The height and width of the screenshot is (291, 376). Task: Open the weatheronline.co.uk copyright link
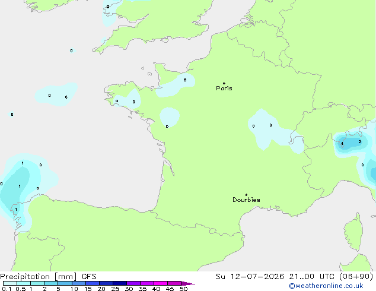click(326, 286)
